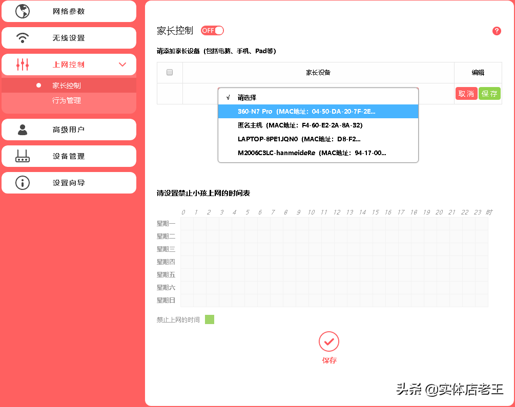This screenshot has width=515, height=407.
Task: Open the red help question mark icon
Action: (497, 31)
